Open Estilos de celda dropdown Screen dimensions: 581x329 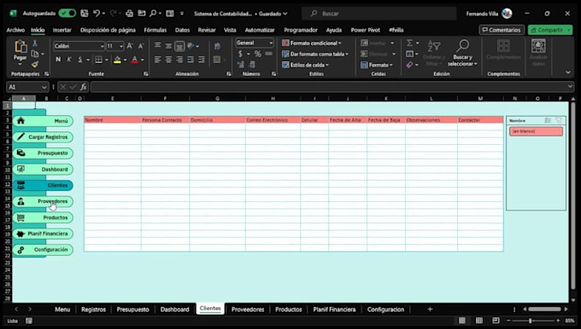pyautogui.click(x=305, y=65)
